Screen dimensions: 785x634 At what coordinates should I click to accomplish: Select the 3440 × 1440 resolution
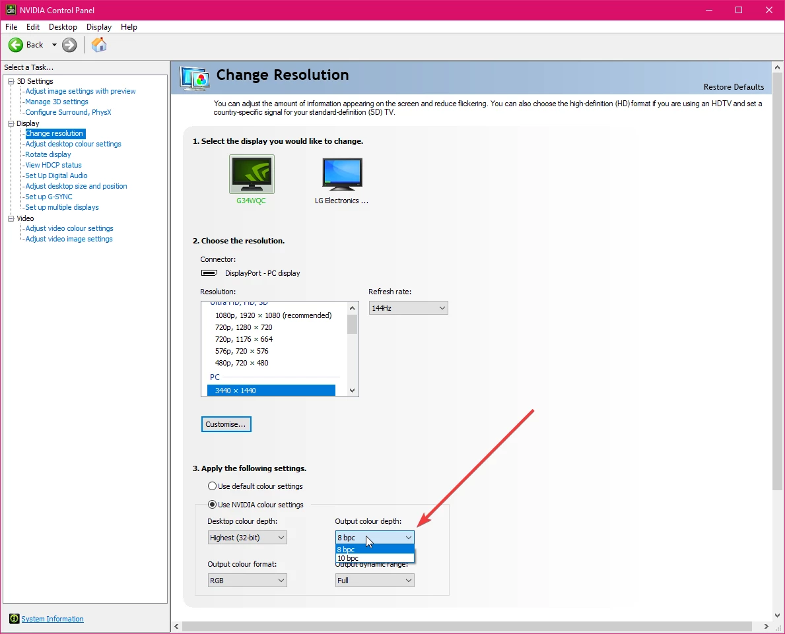pyautogui.click(x=271, y=391)
